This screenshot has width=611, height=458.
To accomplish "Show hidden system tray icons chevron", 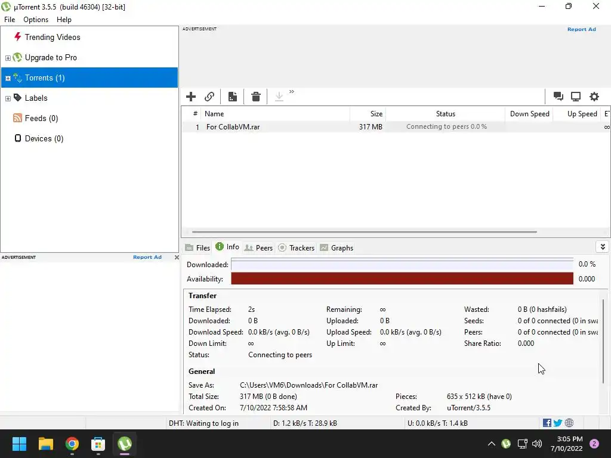I will [x=492, y=444].
